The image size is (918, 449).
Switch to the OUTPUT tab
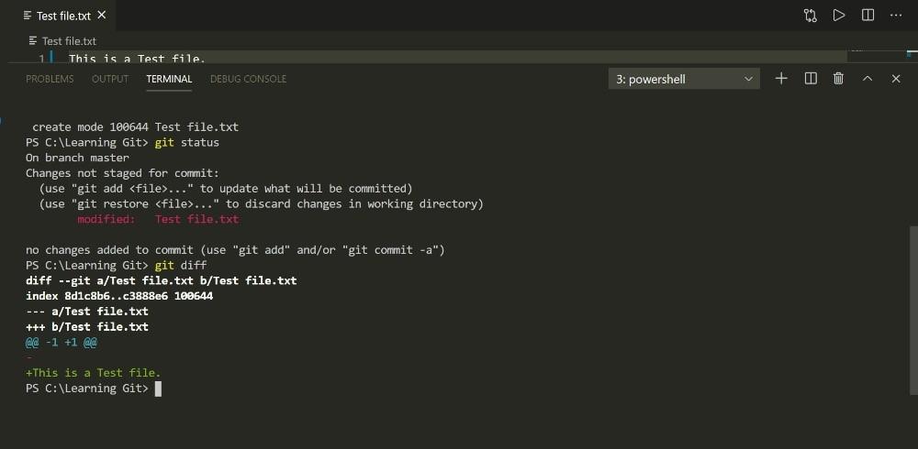[110, 79]
